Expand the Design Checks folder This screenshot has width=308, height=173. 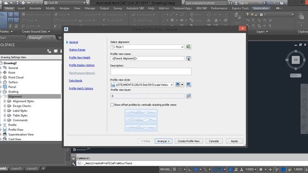[x=5, y=106]
